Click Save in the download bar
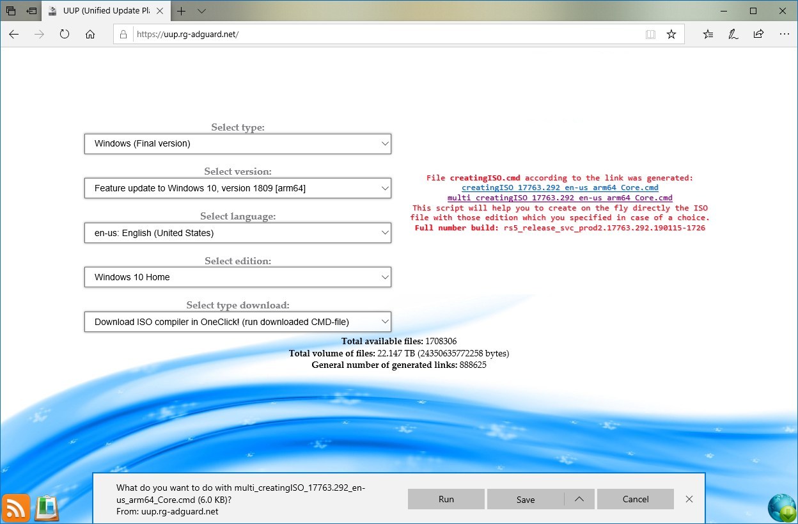Viewport: 798px width, 524px height. 526,499
